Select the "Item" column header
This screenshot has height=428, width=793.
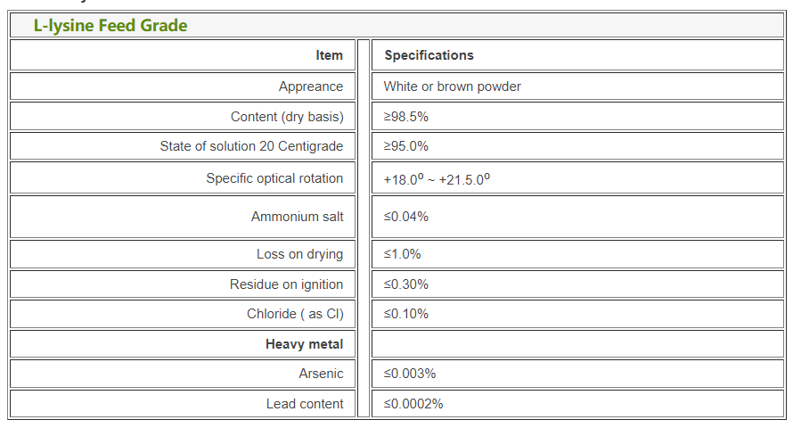(329, 55)
